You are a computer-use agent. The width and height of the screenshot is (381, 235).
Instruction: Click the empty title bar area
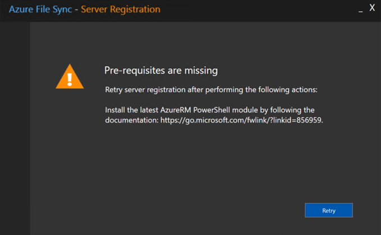pyautogui.click(x=258, y=11)
